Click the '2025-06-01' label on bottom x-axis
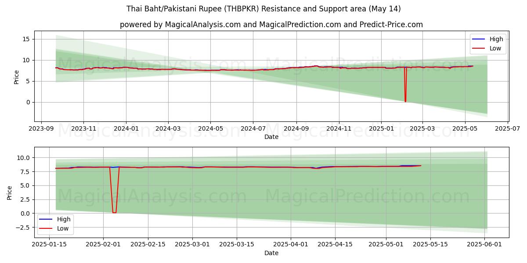This screenshot has height=263, width=527. (484, 245)
